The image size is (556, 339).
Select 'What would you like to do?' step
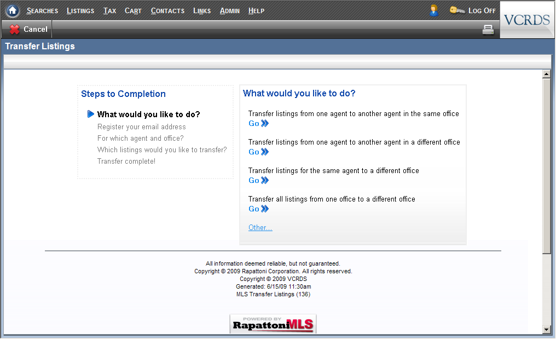(x=148, y=114)
